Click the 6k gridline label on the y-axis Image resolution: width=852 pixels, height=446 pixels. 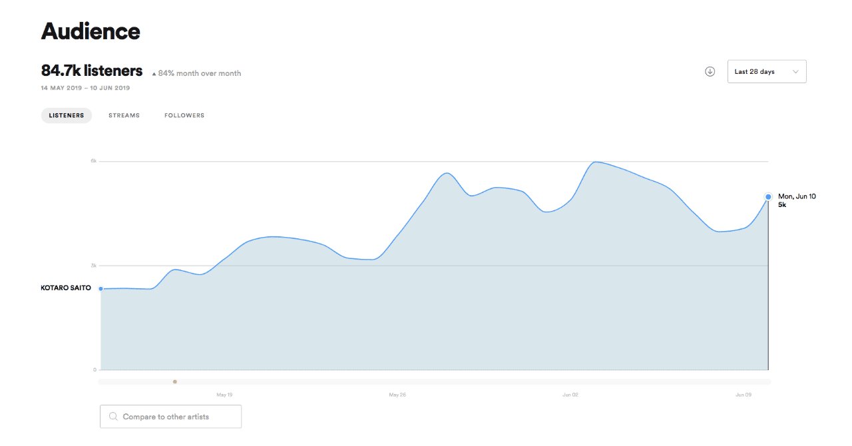[94, 161]
